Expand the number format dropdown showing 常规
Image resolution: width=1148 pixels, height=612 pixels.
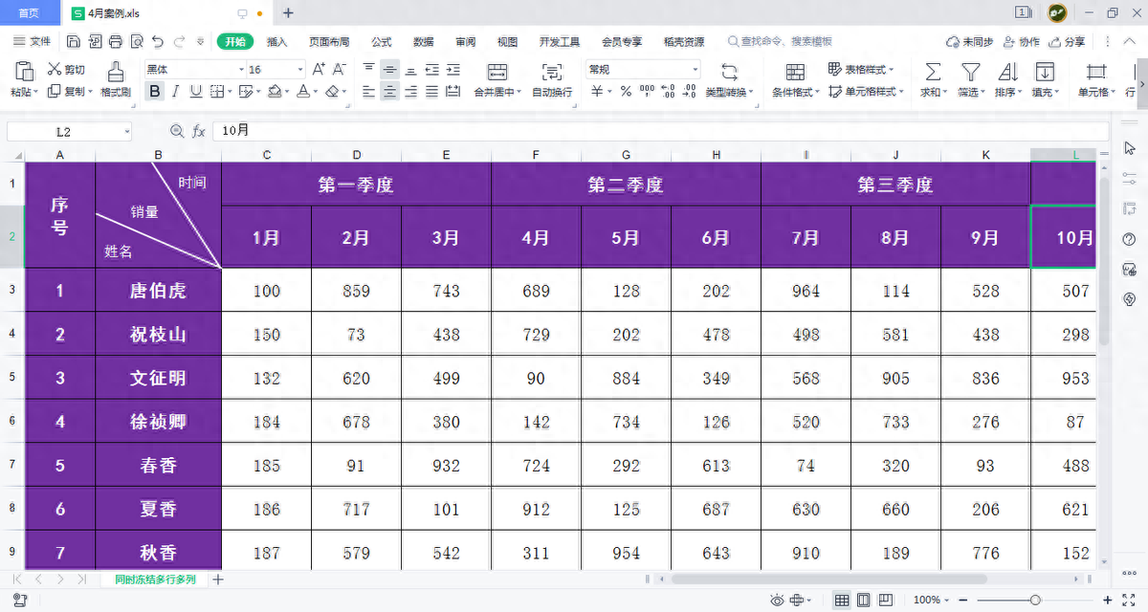click(643, 70)
